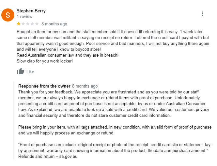Click the owner response's '8 months ago' timestamp
217x166 pixels.
[85, 86]
